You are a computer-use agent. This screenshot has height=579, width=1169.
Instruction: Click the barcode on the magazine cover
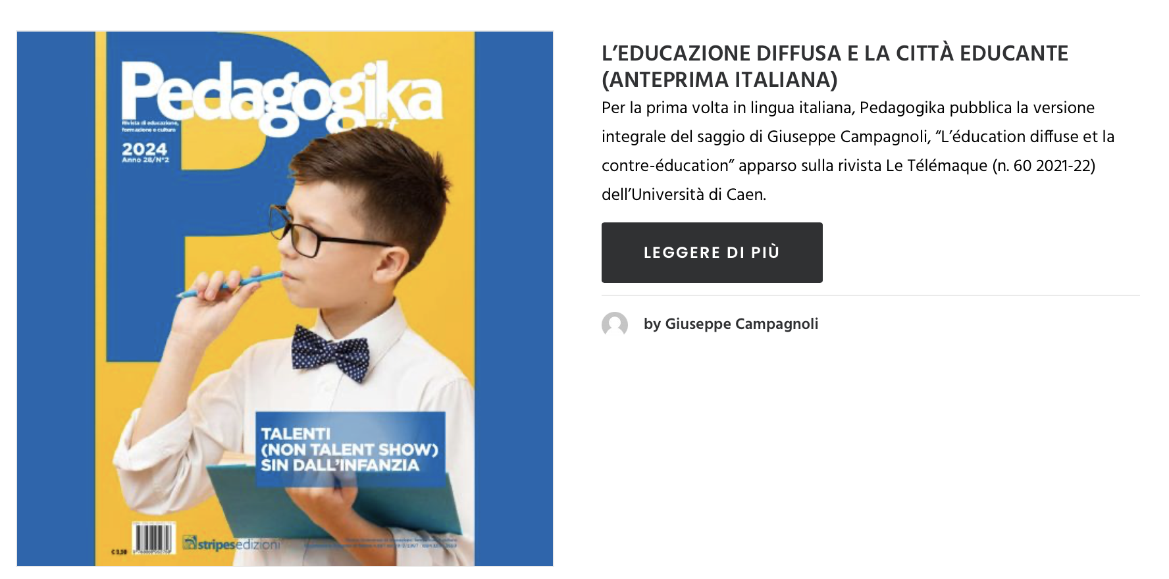point(153,540)
